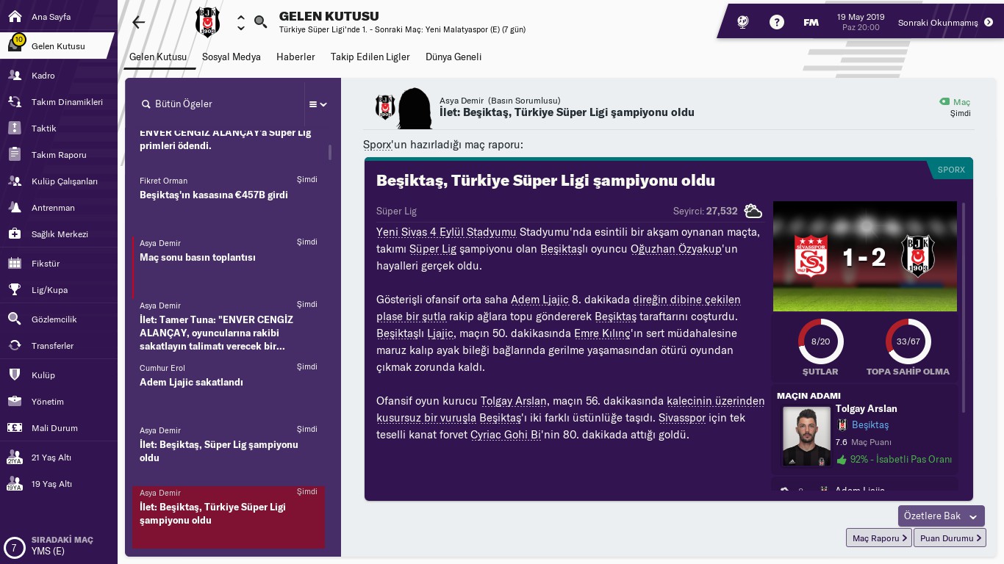Go back with the left arrow icon
Image resolution: width=1004 pixels, height=564 pixels.
click(x=138, y=22)
